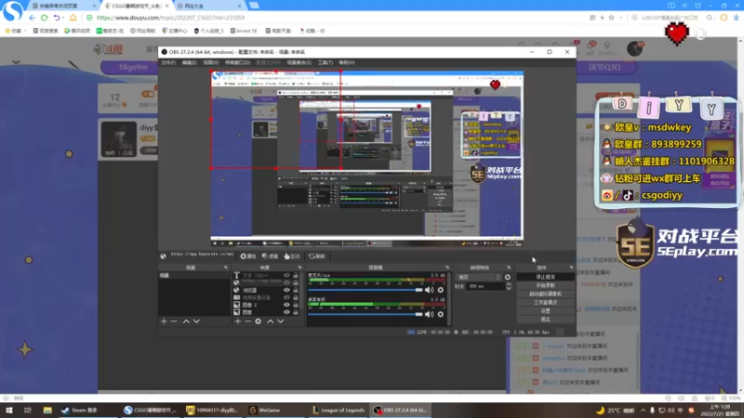
Task: Mute the microphone/Aux audio speaker icon
Action: (x=430, y=290)
